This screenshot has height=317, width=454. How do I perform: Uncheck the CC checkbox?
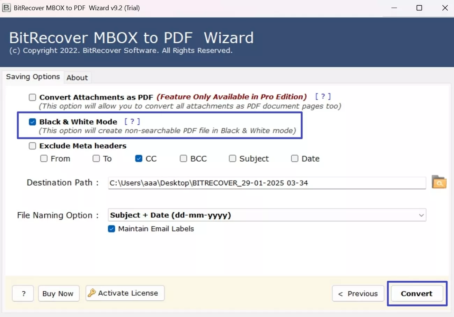pyautogui.click(x=139, y=158)
